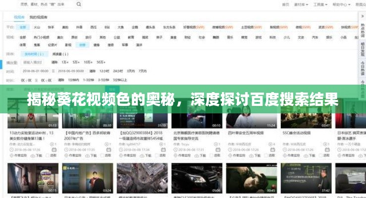Open the 03:24 video thumbnail
The height and width of the screenshot is (198, 366).
pyautogui.click(x=88, y=178)
